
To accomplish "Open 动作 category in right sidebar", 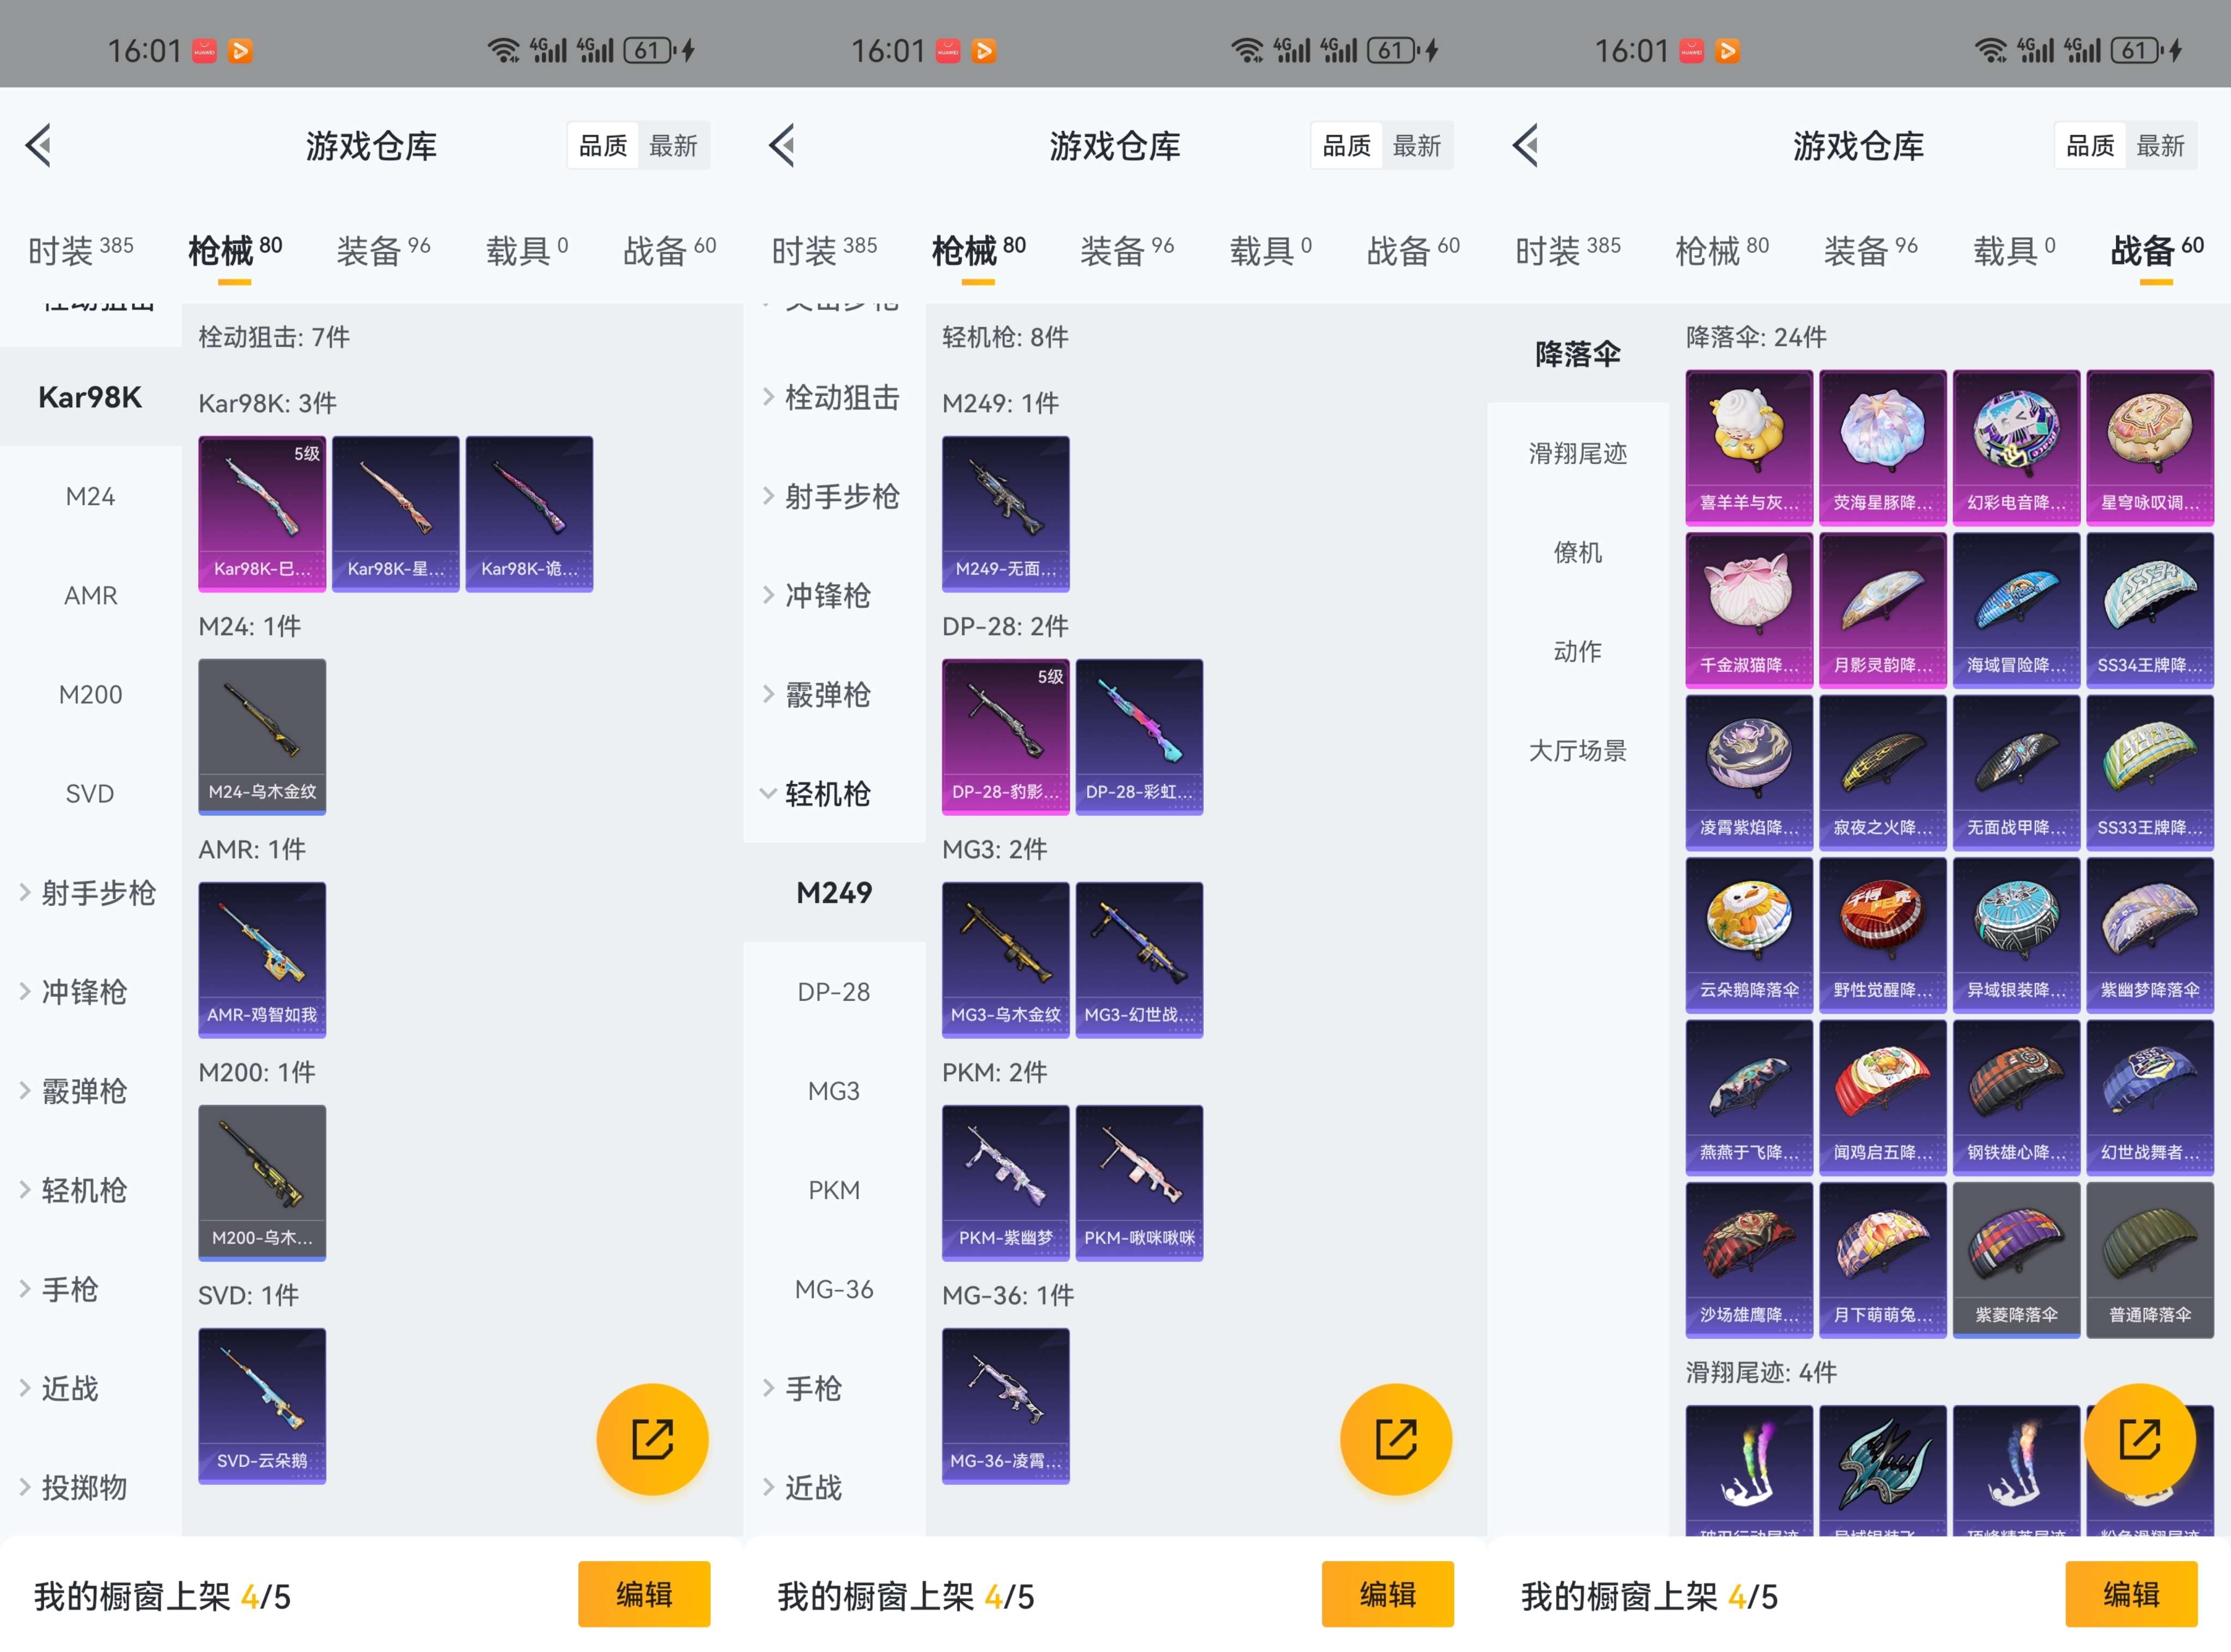I will (x=1578, y=652).
